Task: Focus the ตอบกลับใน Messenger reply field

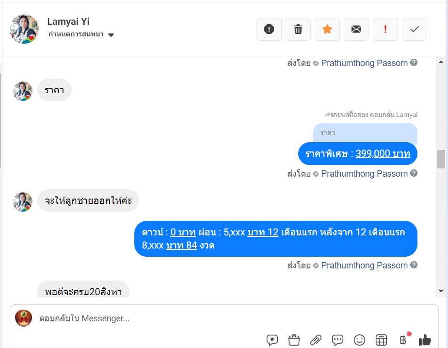Action: [84, 318]
